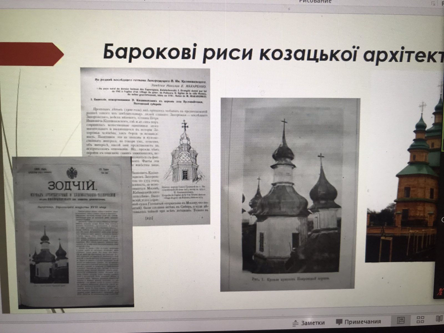Open the Рисование group dialog launcher
Viewport: 444px width, 333px height.
433,3
